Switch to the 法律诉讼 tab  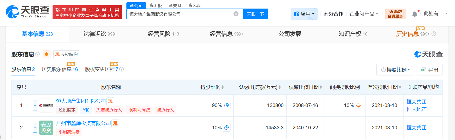pos(100,34)
